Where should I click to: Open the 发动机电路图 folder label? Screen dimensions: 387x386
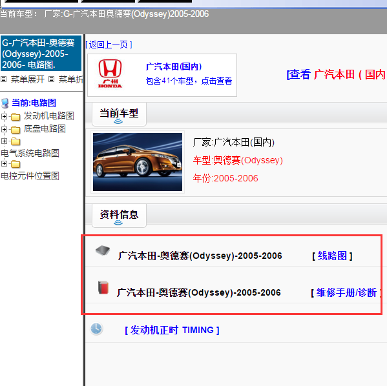click(49, 116)
